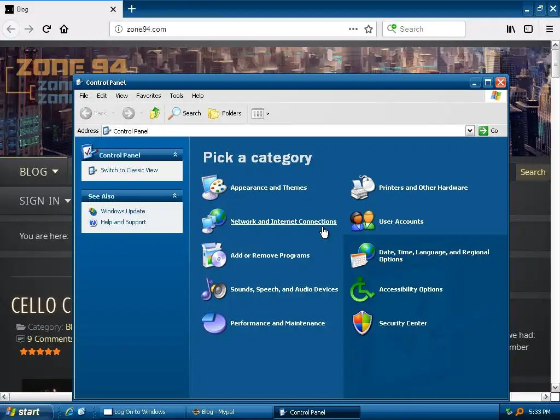Viewport: 560px width, 420px height.
Task: Open page actions three-dots menu in URL bar
Action: tap(353, 29)
